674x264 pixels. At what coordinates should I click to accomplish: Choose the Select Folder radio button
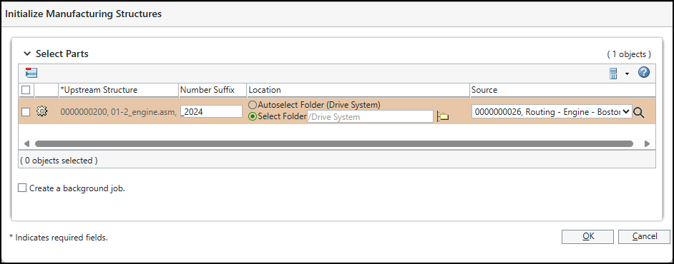click(253, 116)
